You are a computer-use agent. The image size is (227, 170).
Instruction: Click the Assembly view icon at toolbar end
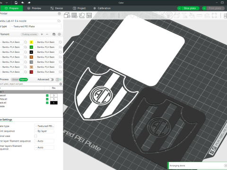pos(226,16)
